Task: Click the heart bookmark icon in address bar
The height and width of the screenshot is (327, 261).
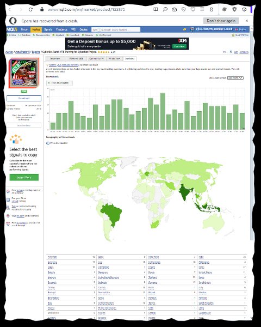Action: tap(193, 9)
